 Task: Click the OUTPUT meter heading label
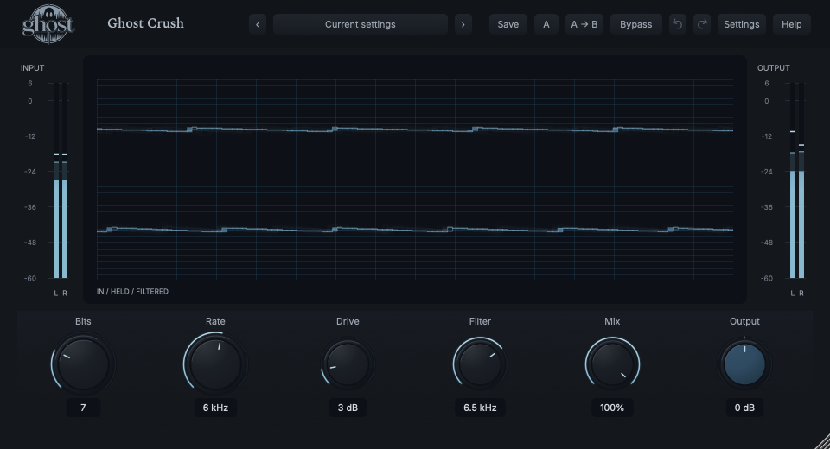click(773, 67)
